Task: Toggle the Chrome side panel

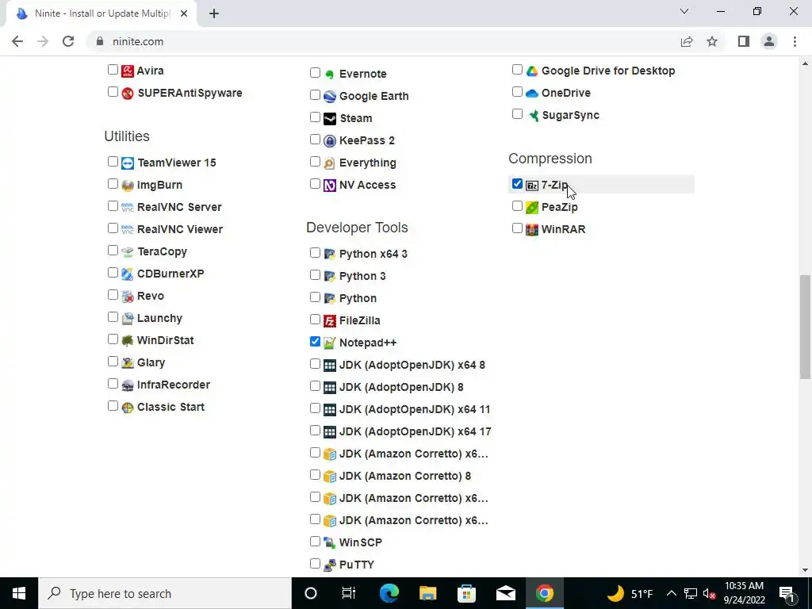Action: (744, 41)
